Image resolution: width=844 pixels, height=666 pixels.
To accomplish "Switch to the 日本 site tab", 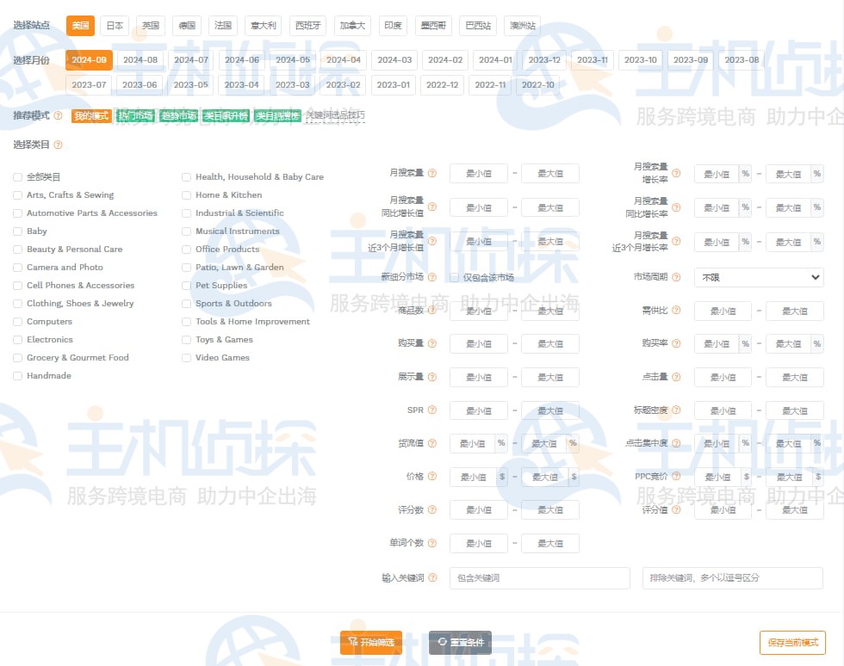I will [114, 26].
